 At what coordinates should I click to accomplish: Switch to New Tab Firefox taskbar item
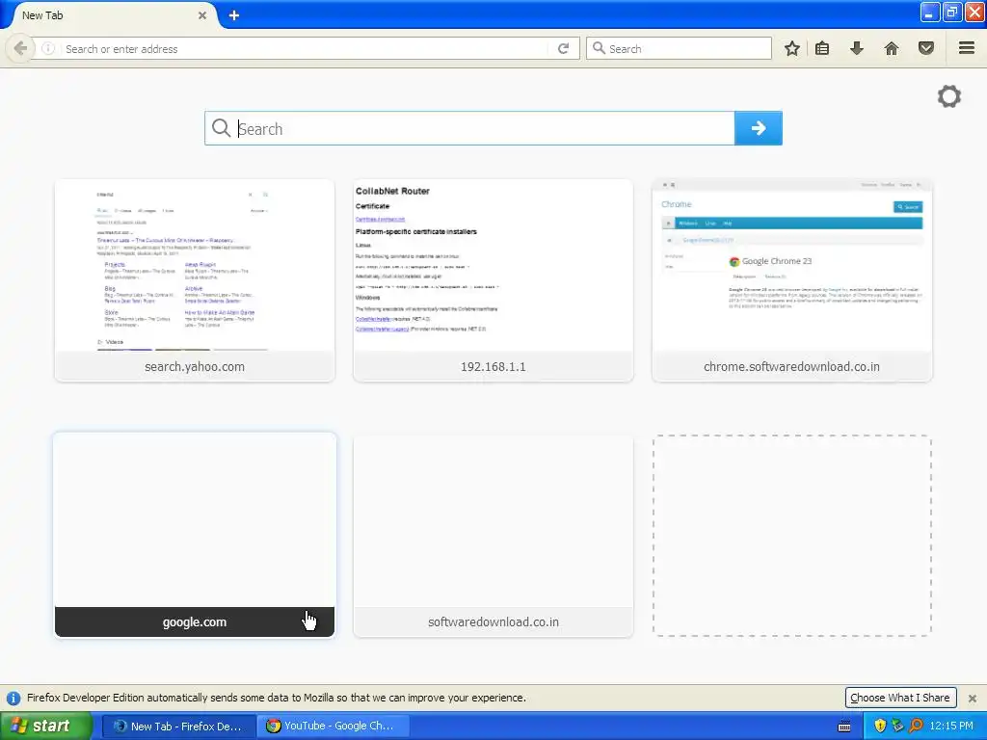[x=178, y=727]
